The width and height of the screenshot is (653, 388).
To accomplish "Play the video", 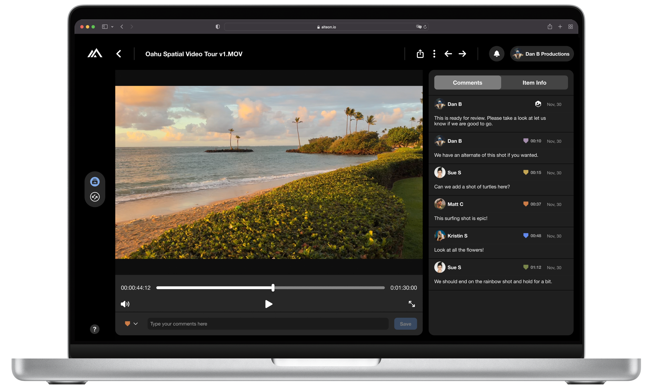I will coord(268,304).
